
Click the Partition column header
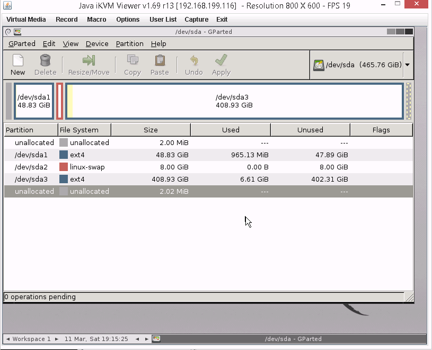click(x=31, y=130)
